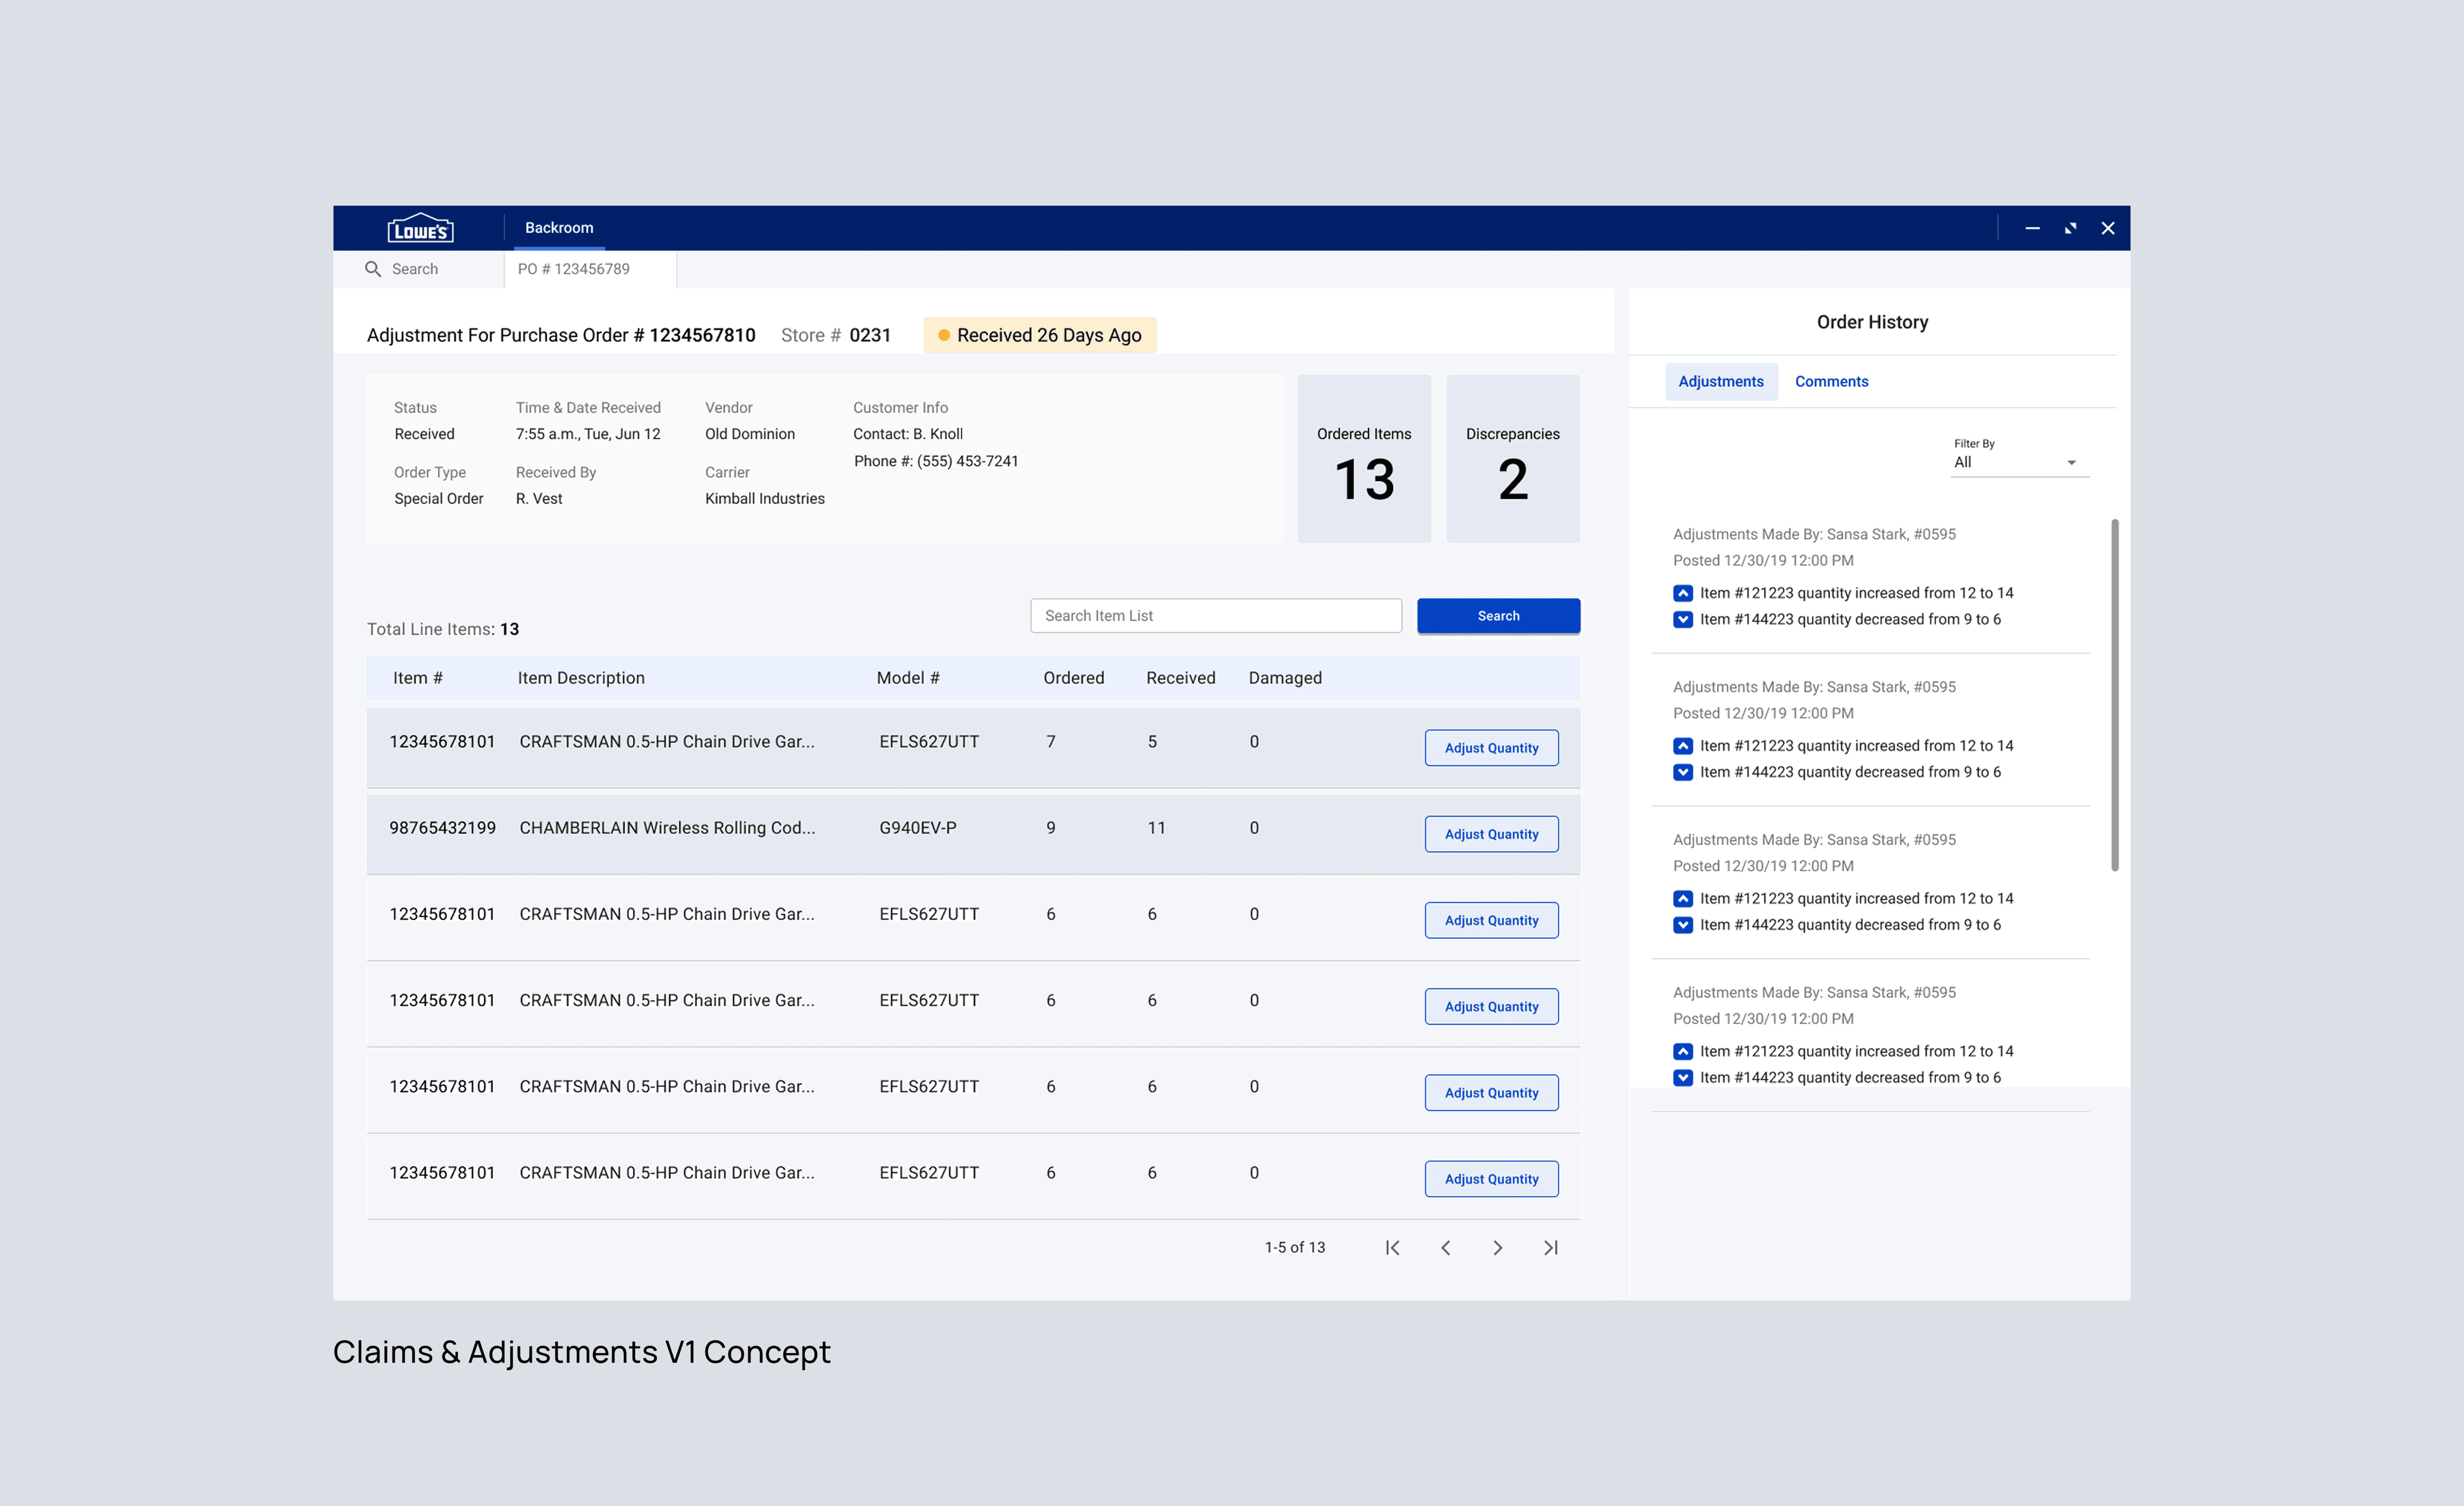Jump to last page of items

pos(1550,1247)
